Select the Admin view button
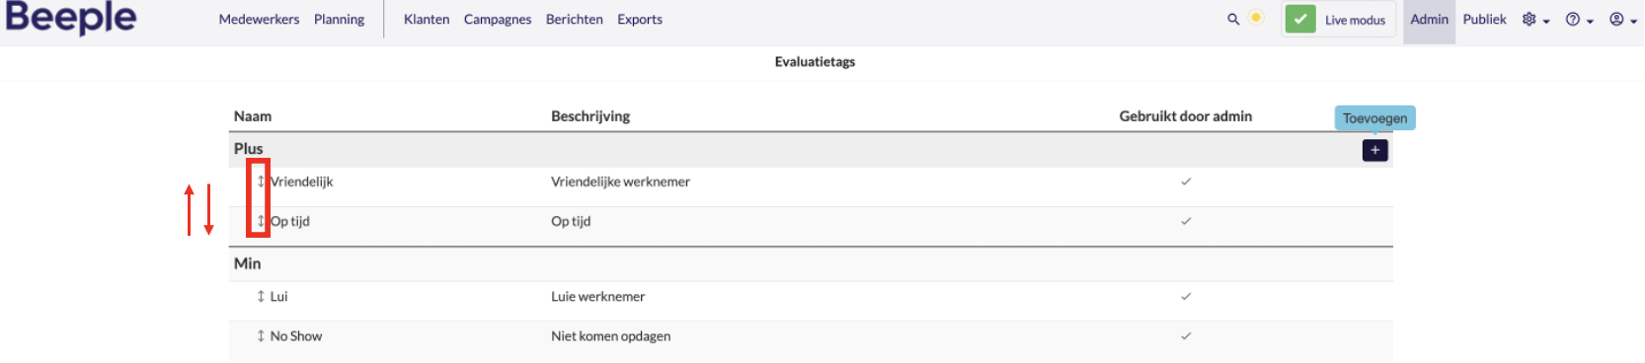 coord(1429,20)
